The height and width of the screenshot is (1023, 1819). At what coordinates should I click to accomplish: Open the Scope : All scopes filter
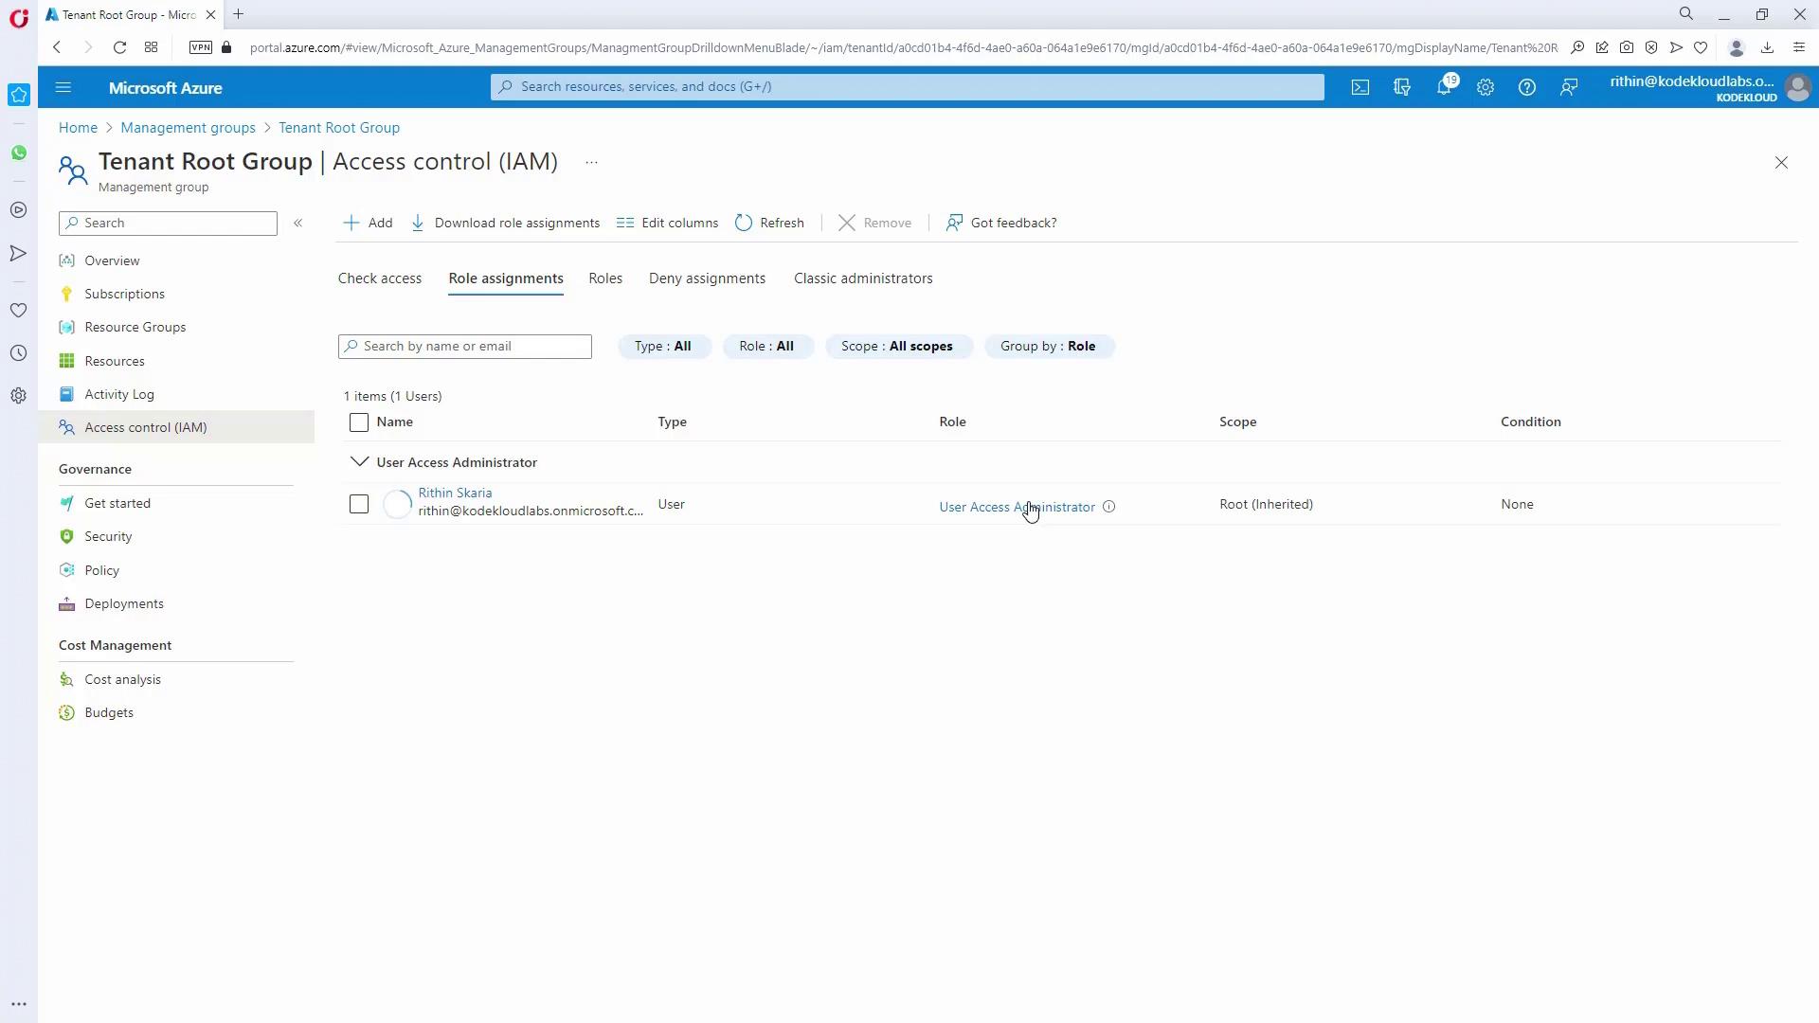[x=897, y=346]
